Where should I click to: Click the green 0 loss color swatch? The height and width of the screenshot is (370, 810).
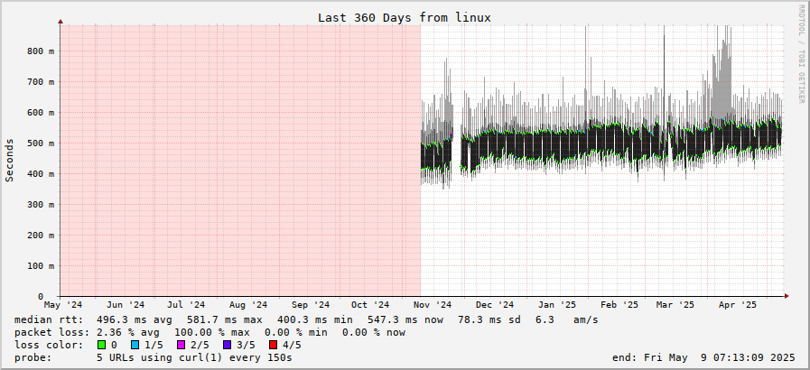click(x=102, y=345)
